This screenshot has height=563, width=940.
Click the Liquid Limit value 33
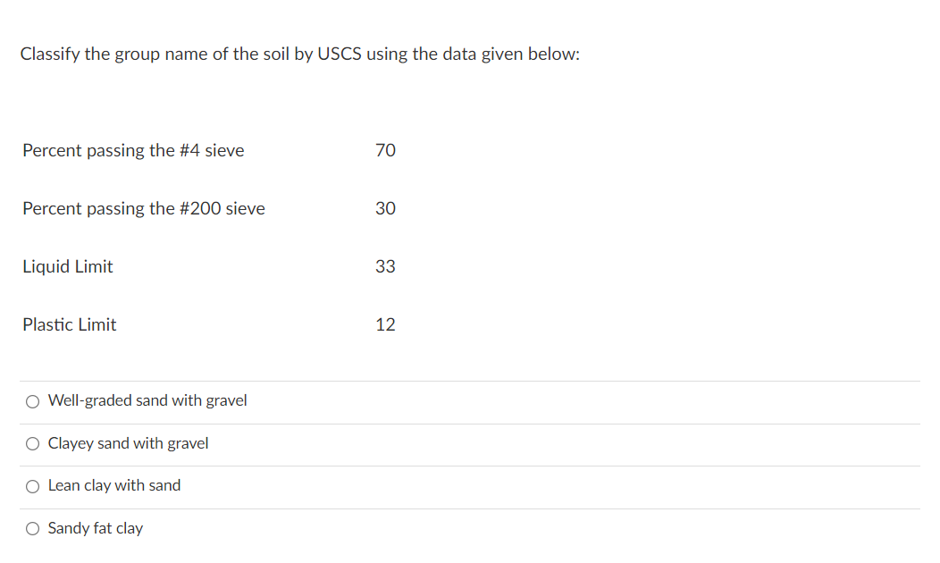pyautogui.click(x=386, y=266)
